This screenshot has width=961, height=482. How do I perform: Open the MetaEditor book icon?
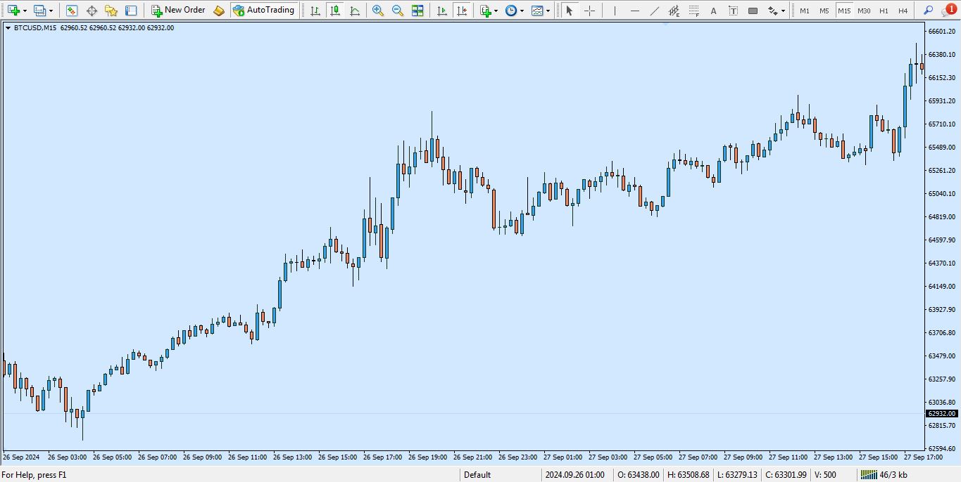point(219,11)
